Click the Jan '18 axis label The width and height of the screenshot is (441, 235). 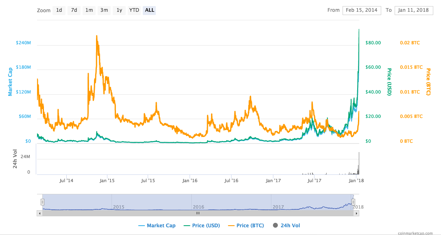coord(356,180)
